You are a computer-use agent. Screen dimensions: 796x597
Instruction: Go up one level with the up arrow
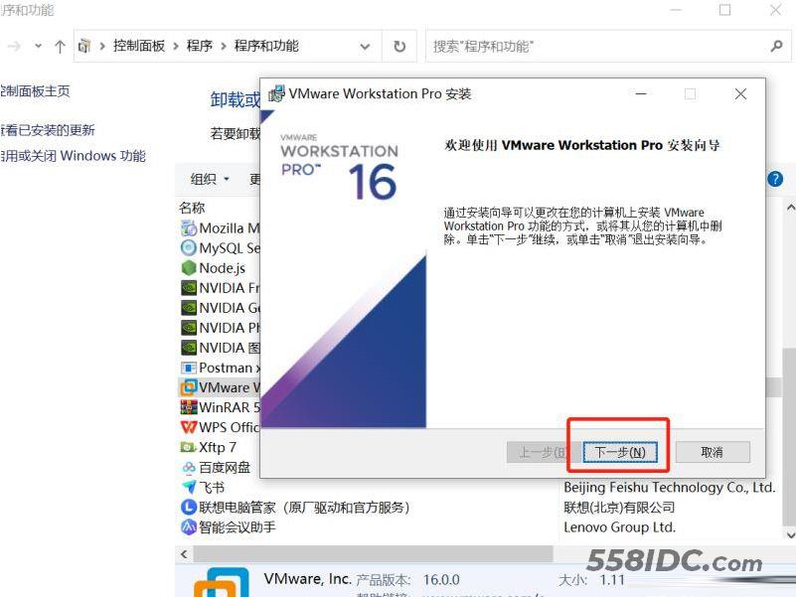coord(60,47)
